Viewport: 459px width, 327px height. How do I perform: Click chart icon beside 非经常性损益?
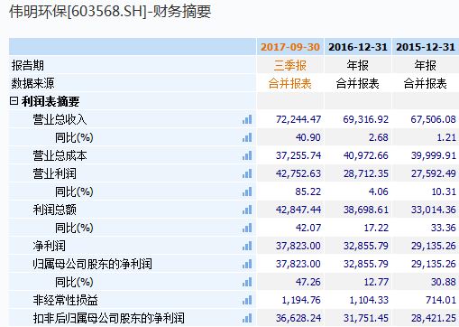247,300
